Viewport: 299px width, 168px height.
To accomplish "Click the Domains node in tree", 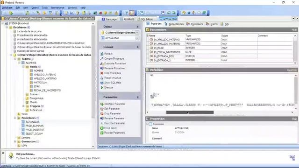I will tap(26, 138).
